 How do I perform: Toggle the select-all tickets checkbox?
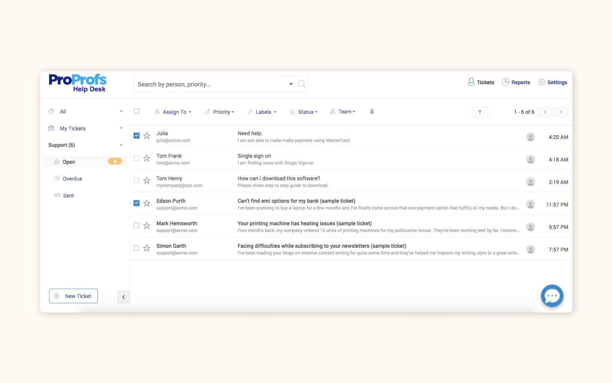(x=137, y=111)
